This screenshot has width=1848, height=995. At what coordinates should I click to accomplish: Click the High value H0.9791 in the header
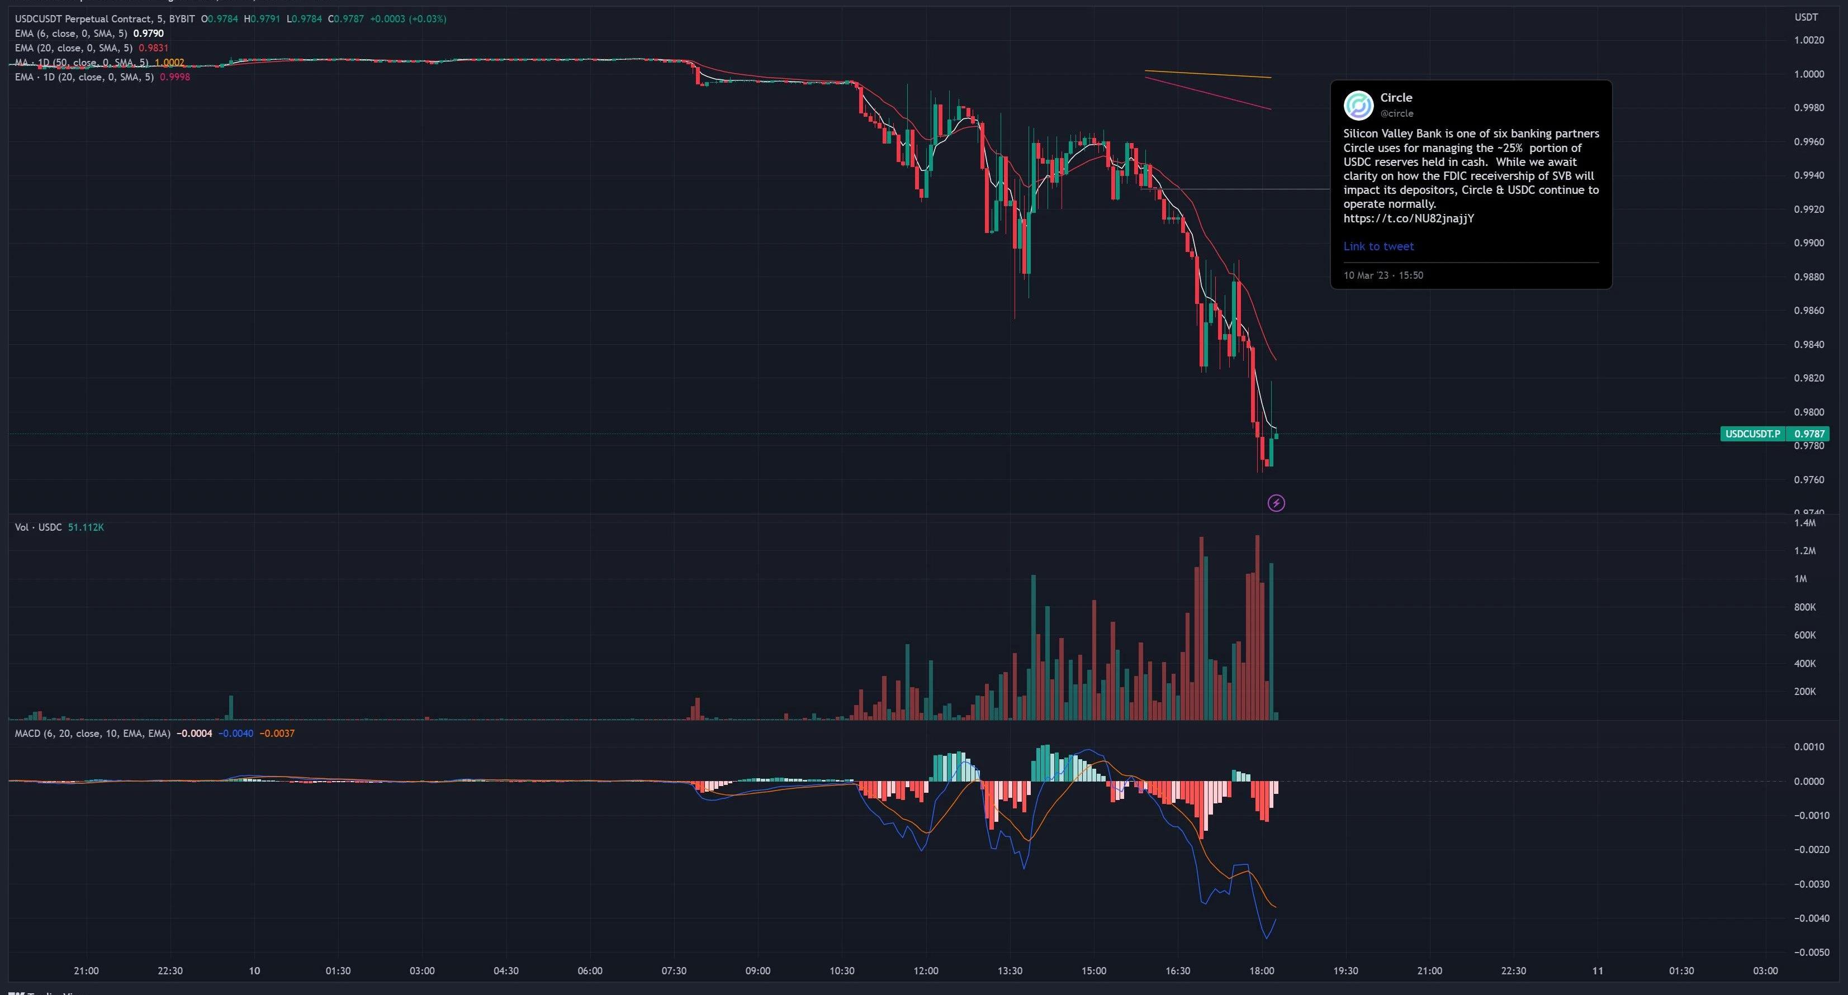(262, 18)
